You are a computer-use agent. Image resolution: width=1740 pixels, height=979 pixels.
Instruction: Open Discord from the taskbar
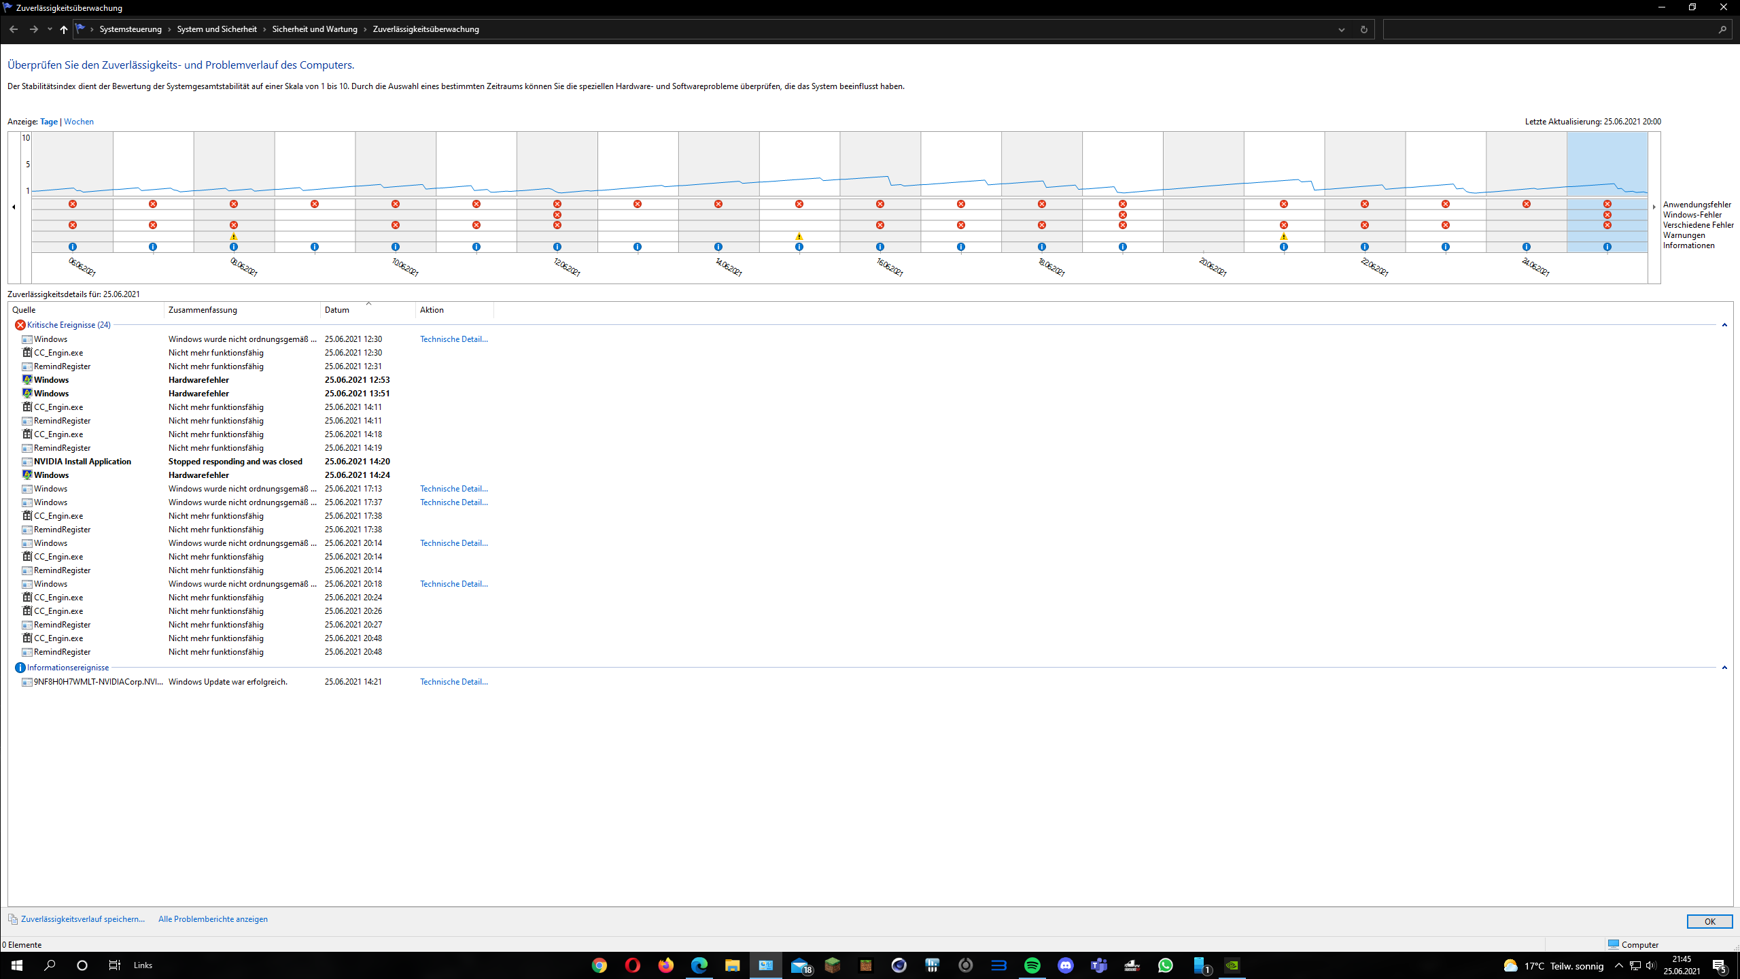(x=1065, y=965)
